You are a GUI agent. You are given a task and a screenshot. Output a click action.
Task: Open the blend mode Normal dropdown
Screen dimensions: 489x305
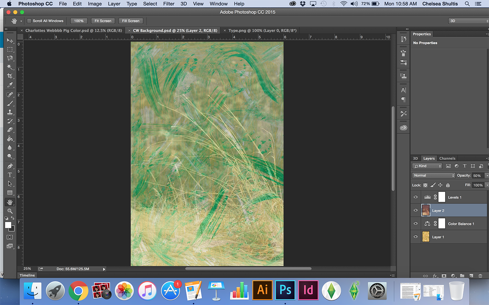coord(433,176)
